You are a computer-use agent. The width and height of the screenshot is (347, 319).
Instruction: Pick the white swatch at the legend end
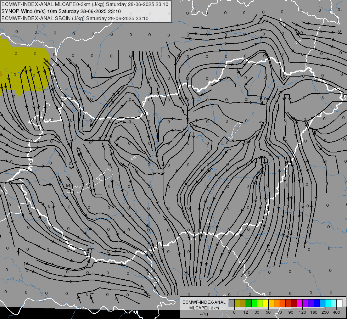(339, 303)
